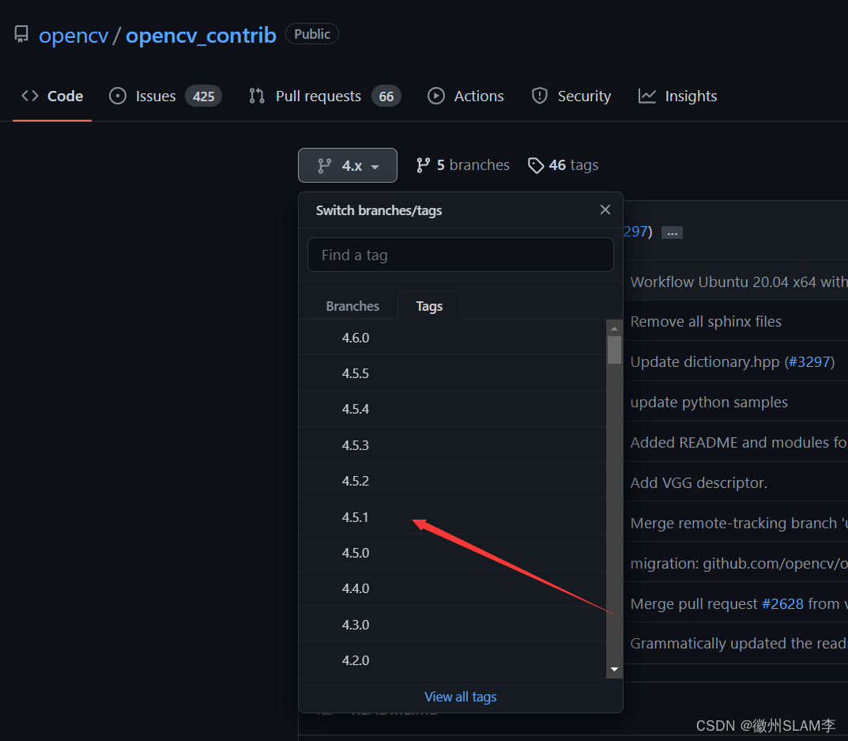Switch to the Branches tab in the switcher
Image resolution: width=848 pixels, height=741 pixels.
coord(352,306)
